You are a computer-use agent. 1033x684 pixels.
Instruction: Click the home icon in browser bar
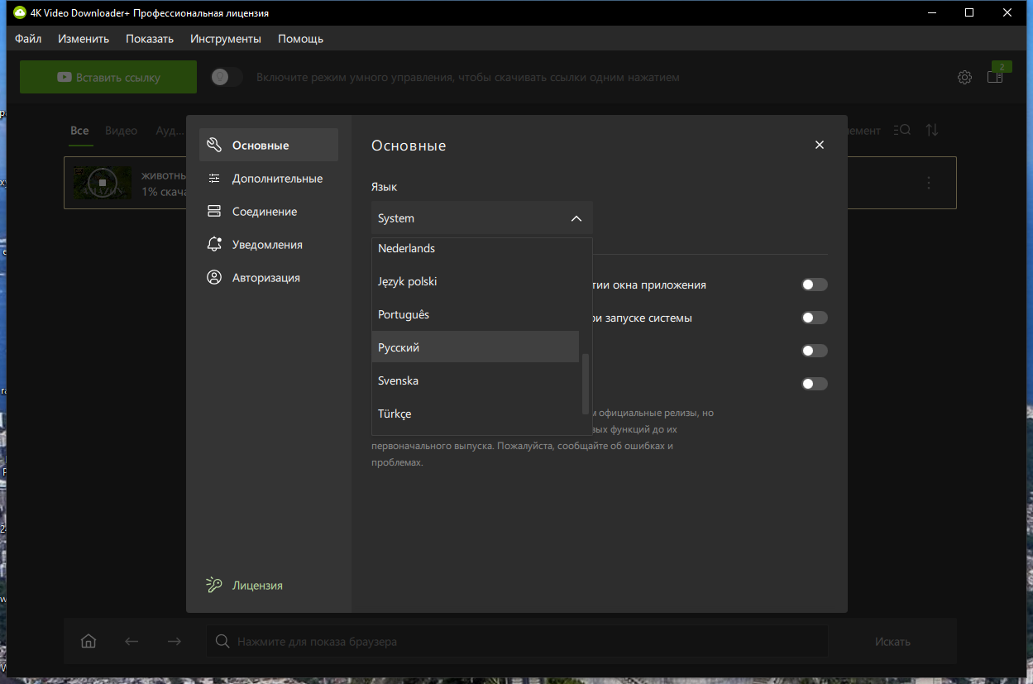coord(88,641)
